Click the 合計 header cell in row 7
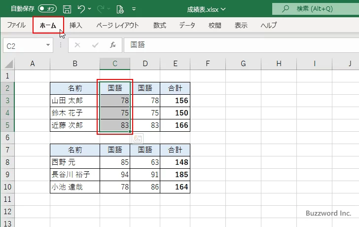Viewport: 359px width, 227px height. click(175, 150)
